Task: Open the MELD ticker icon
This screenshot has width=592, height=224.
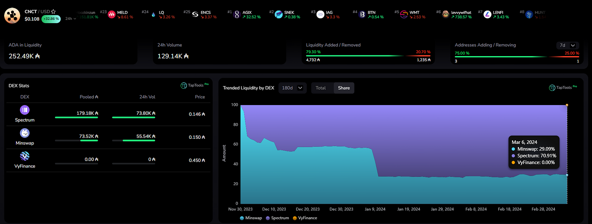Action: coord(112,14)
